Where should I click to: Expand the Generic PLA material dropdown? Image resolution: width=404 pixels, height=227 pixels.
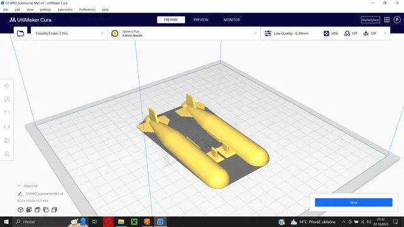184,33
